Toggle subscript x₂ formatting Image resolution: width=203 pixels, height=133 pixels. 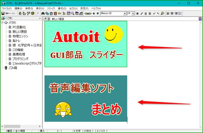click(x=158, y=13)
